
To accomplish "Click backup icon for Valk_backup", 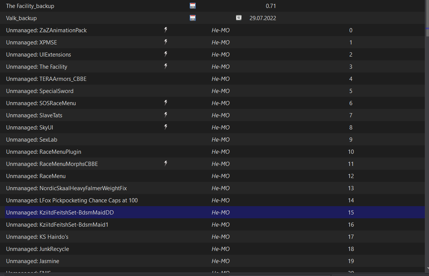I will tap(193, 18).
